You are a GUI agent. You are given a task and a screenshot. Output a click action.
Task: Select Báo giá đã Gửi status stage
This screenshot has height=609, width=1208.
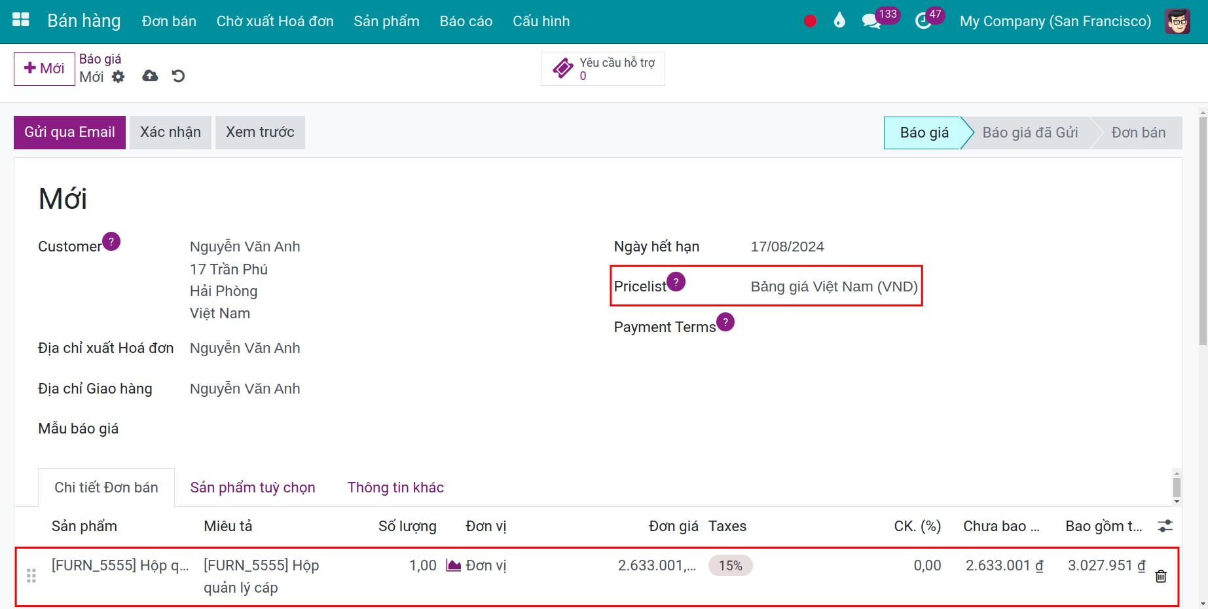click(1030, 133)
